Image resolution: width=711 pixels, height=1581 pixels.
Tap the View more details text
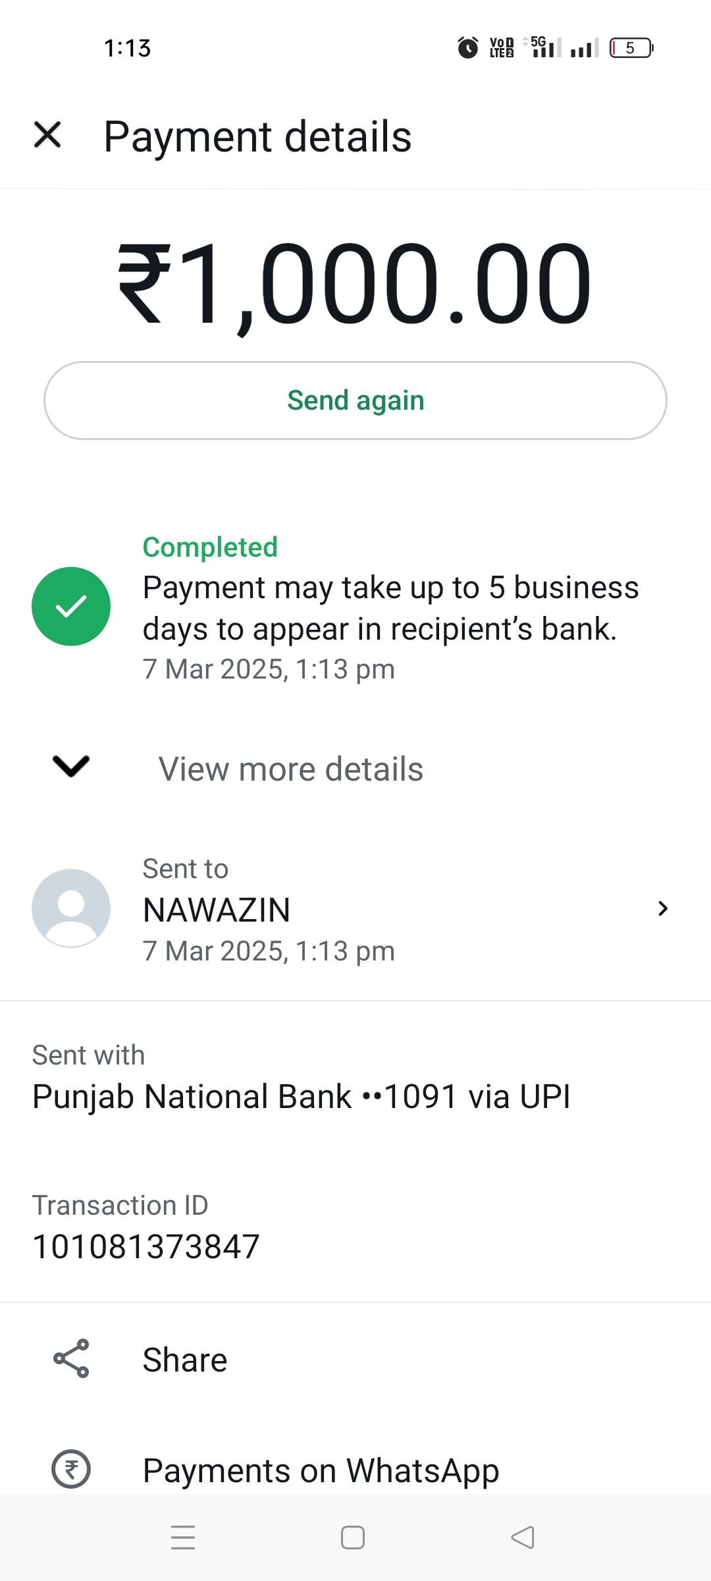tap(290, 769)
